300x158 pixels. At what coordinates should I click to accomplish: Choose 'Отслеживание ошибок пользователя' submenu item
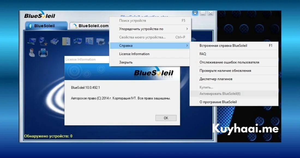point(234,62)
